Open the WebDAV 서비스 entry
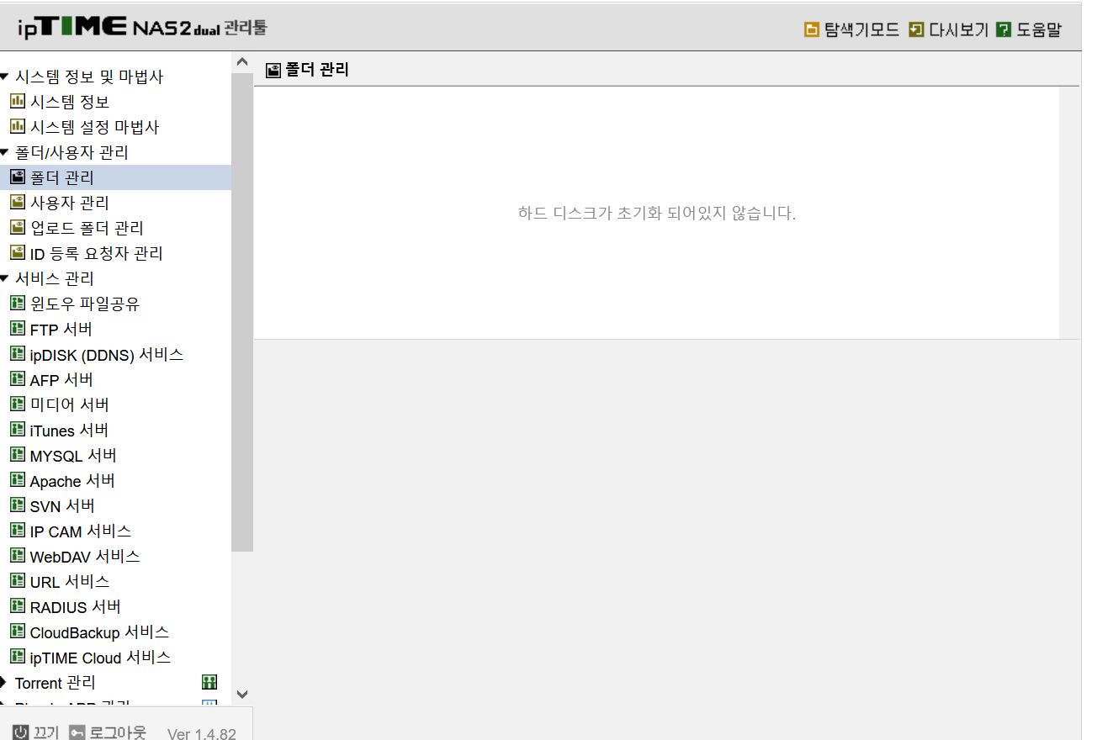 (85, 556)
